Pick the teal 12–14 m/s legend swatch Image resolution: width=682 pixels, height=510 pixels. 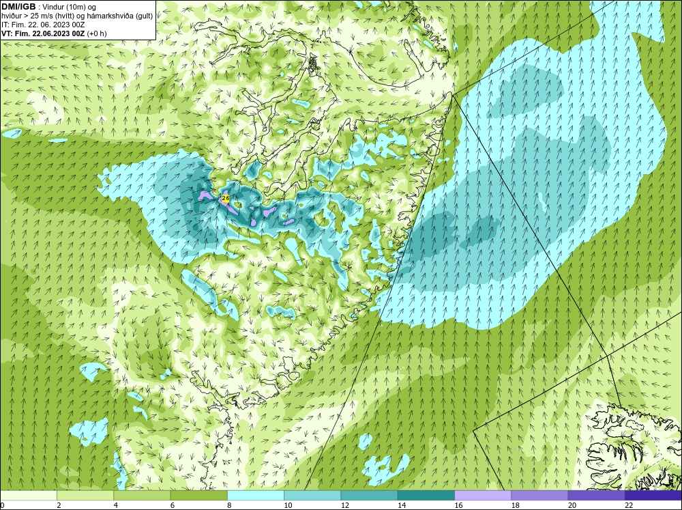coord(369,496)
